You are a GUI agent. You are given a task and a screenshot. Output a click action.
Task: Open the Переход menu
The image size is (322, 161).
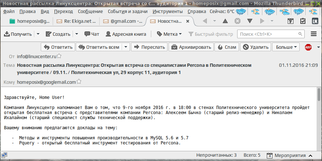(x=64, y=12)
